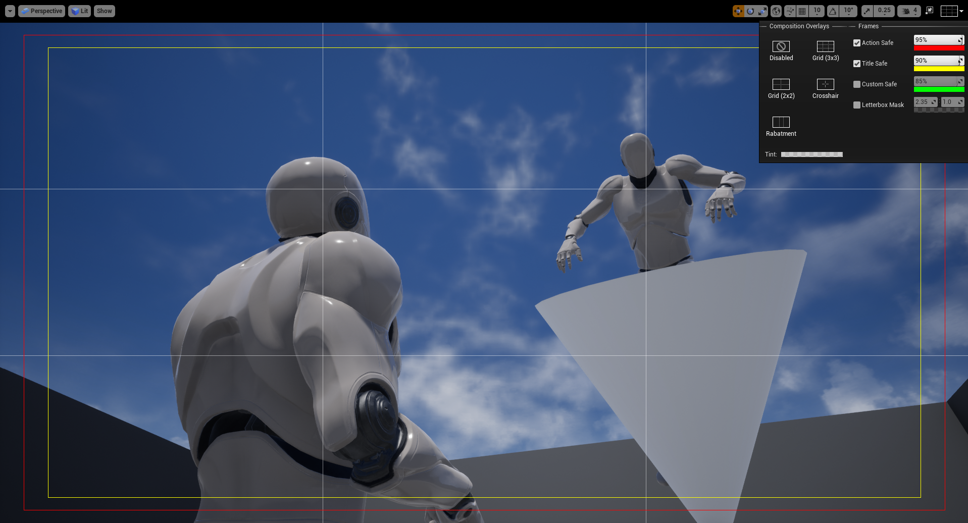The width and height of the screenshot is (968, 523).
Task: Enable the Custom Safe checkbox
Action: [857, 84]
